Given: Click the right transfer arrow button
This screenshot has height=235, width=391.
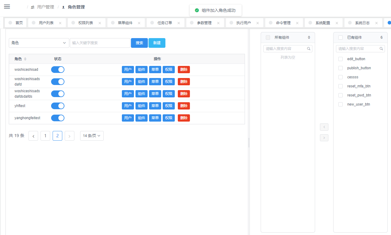Looking at the screenshot, I should pos(324,138).
